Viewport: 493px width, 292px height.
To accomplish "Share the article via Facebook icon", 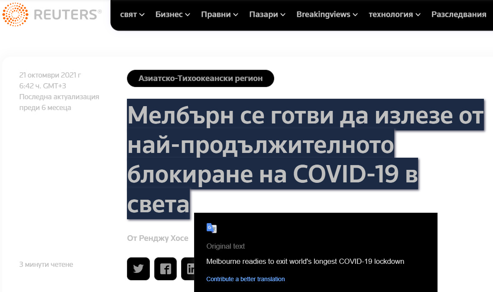I will pyautogui.click(x=165, y=269).
